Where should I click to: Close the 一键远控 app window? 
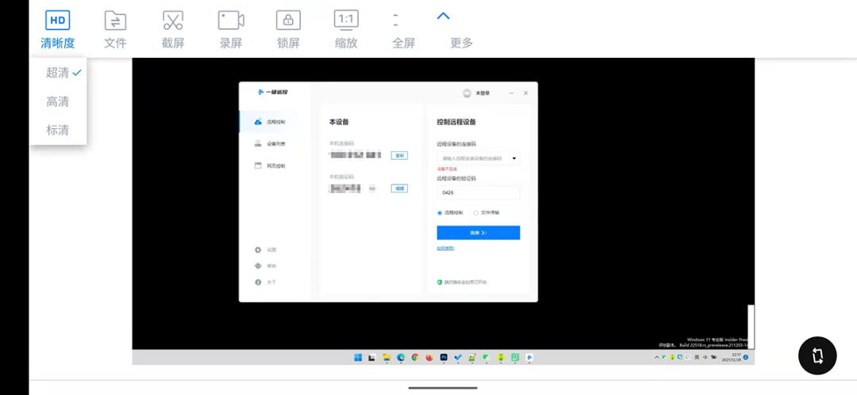(x=526, y=93)
